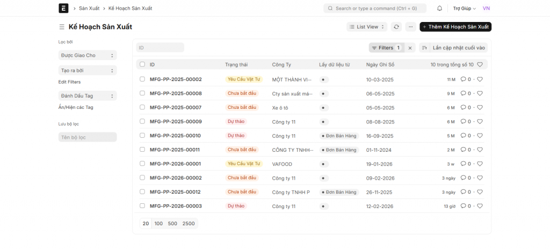Open the VN user avatar

coord(486,9)
